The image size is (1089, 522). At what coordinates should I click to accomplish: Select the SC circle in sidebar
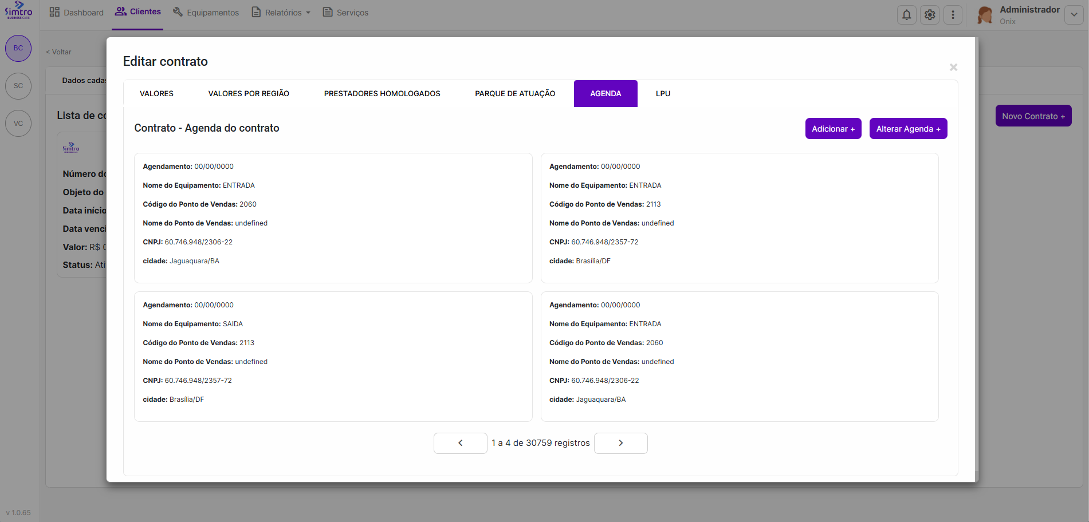[18, 86]
